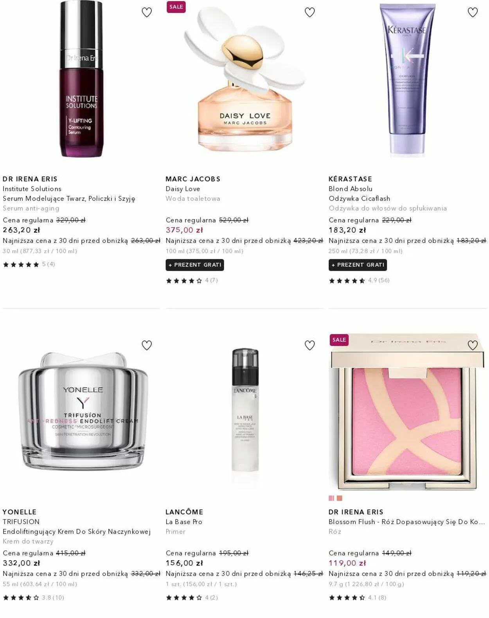Image resolution: width=489 pixels, height=618 pixels.
Task: Select the lighter pink blush shade swatch
Action: (331, 498)
